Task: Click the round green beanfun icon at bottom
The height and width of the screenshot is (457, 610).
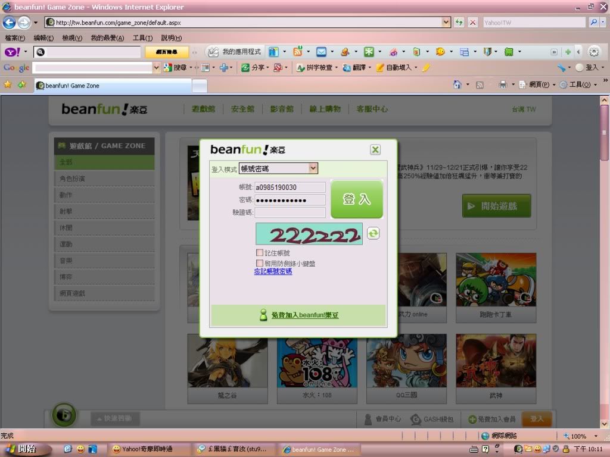Action: point(64,415)
